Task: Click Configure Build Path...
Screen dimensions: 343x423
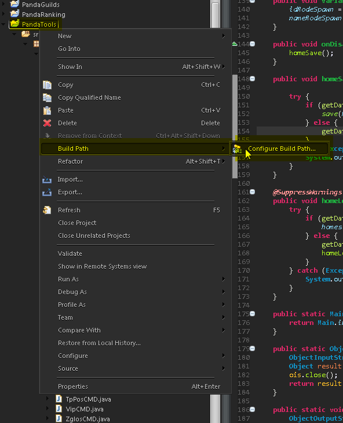Action: (x=279, y=149)
